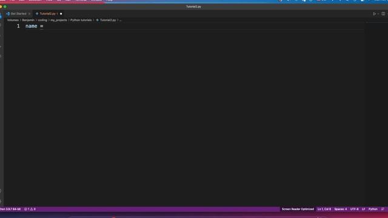The width and height of the screenshot is (388, 218).
Task: Select the Python 3.9.7 64-bit interpreter status item
Action: (x=10, y=209)
